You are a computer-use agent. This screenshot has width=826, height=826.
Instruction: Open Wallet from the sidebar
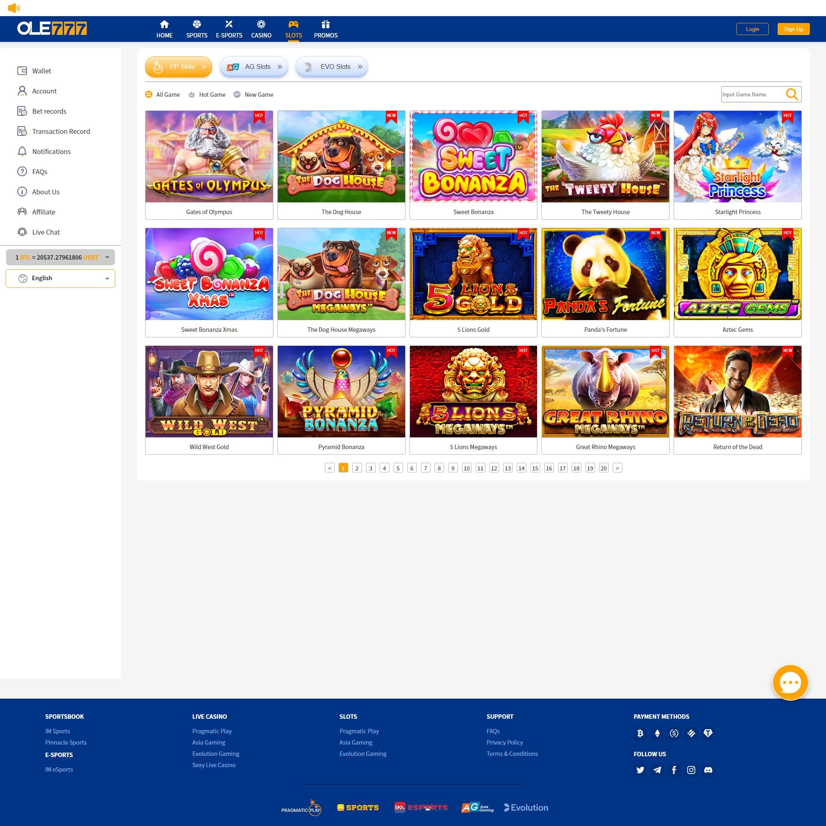tap(41, 71)
